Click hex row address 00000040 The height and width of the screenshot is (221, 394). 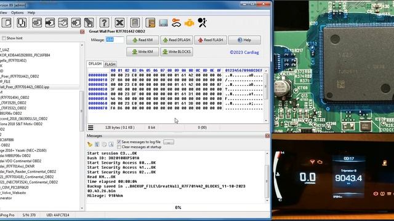[x=98, y=94]
